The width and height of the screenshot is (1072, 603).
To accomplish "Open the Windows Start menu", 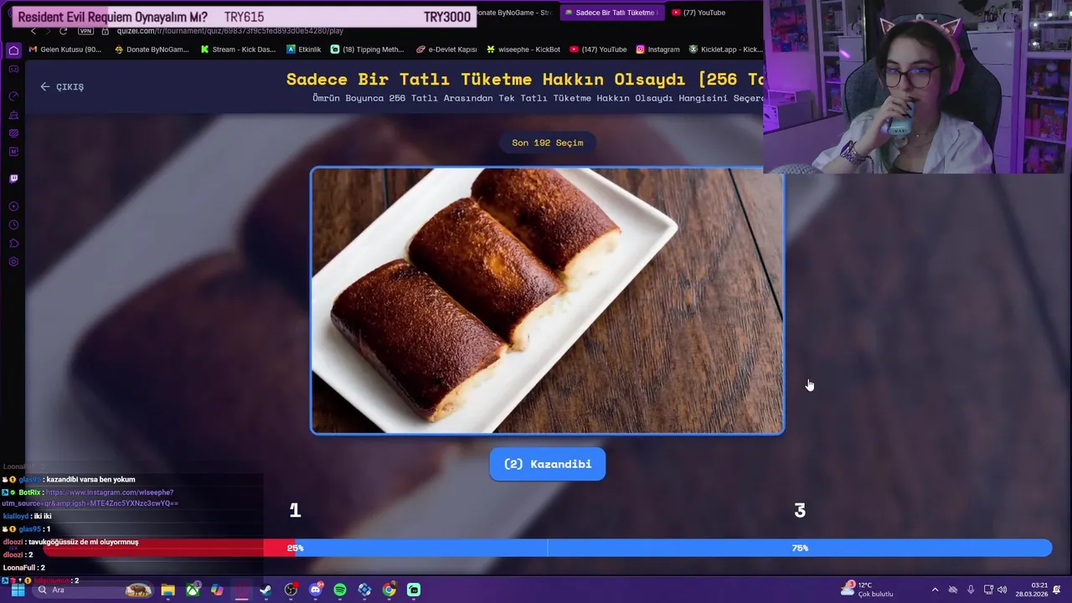I will click(x=18, y=590).
